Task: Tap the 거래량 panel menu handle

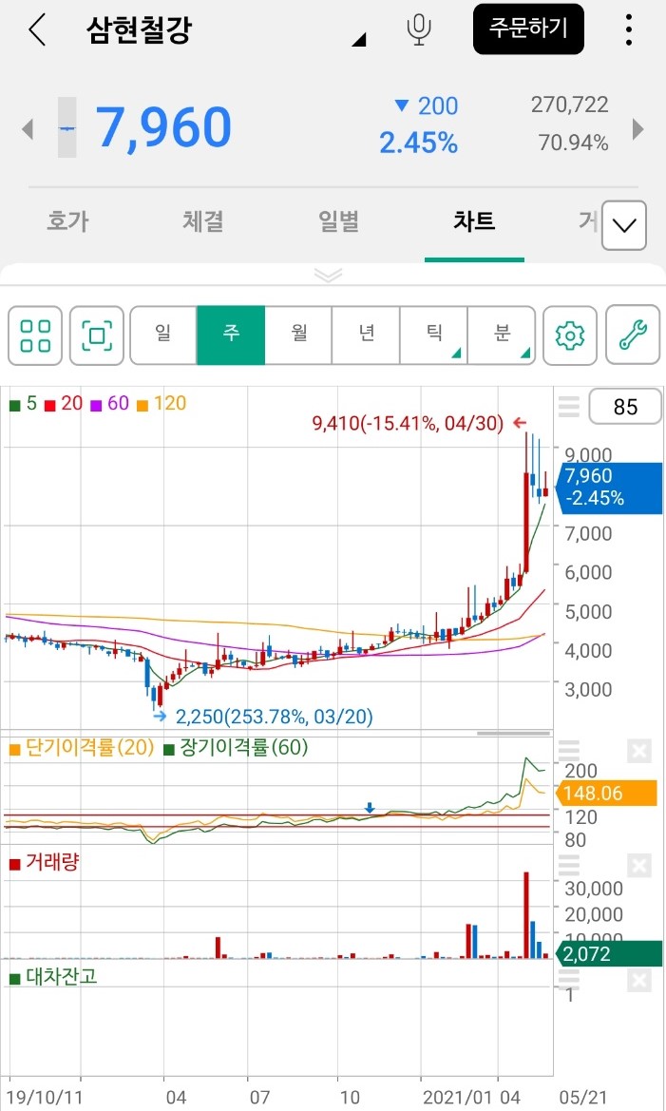Action: pyautogui.click(x=569, y=865)
